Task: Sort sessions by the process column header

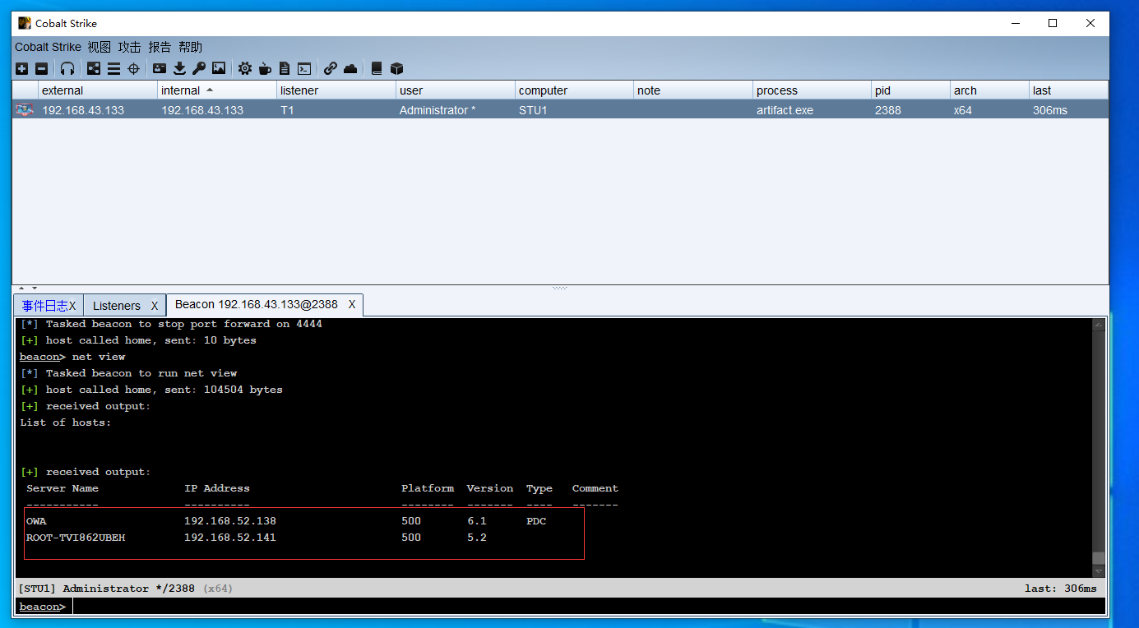Action: point(812,90)
